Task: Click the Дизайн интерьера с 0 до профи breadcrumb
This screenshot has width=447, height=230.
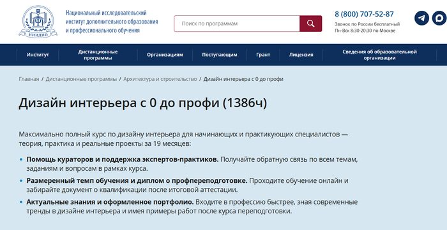Action: pos(243,79)
